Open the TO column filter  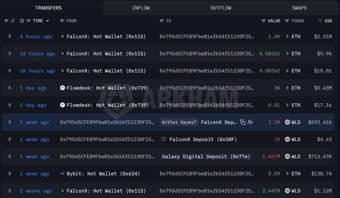click(x=162, y=21)
